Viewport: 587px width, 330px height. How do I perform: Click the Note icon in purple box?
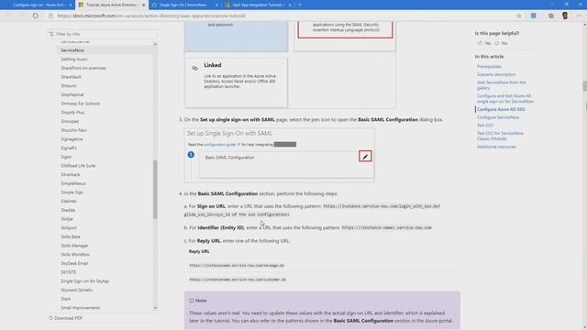tap(192, 301)
